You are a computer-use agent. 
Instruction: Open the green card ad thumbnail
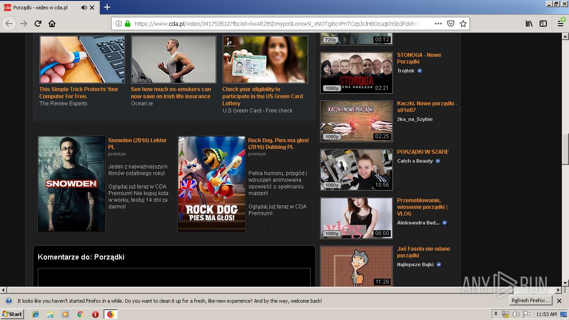[x=265, y=60]
